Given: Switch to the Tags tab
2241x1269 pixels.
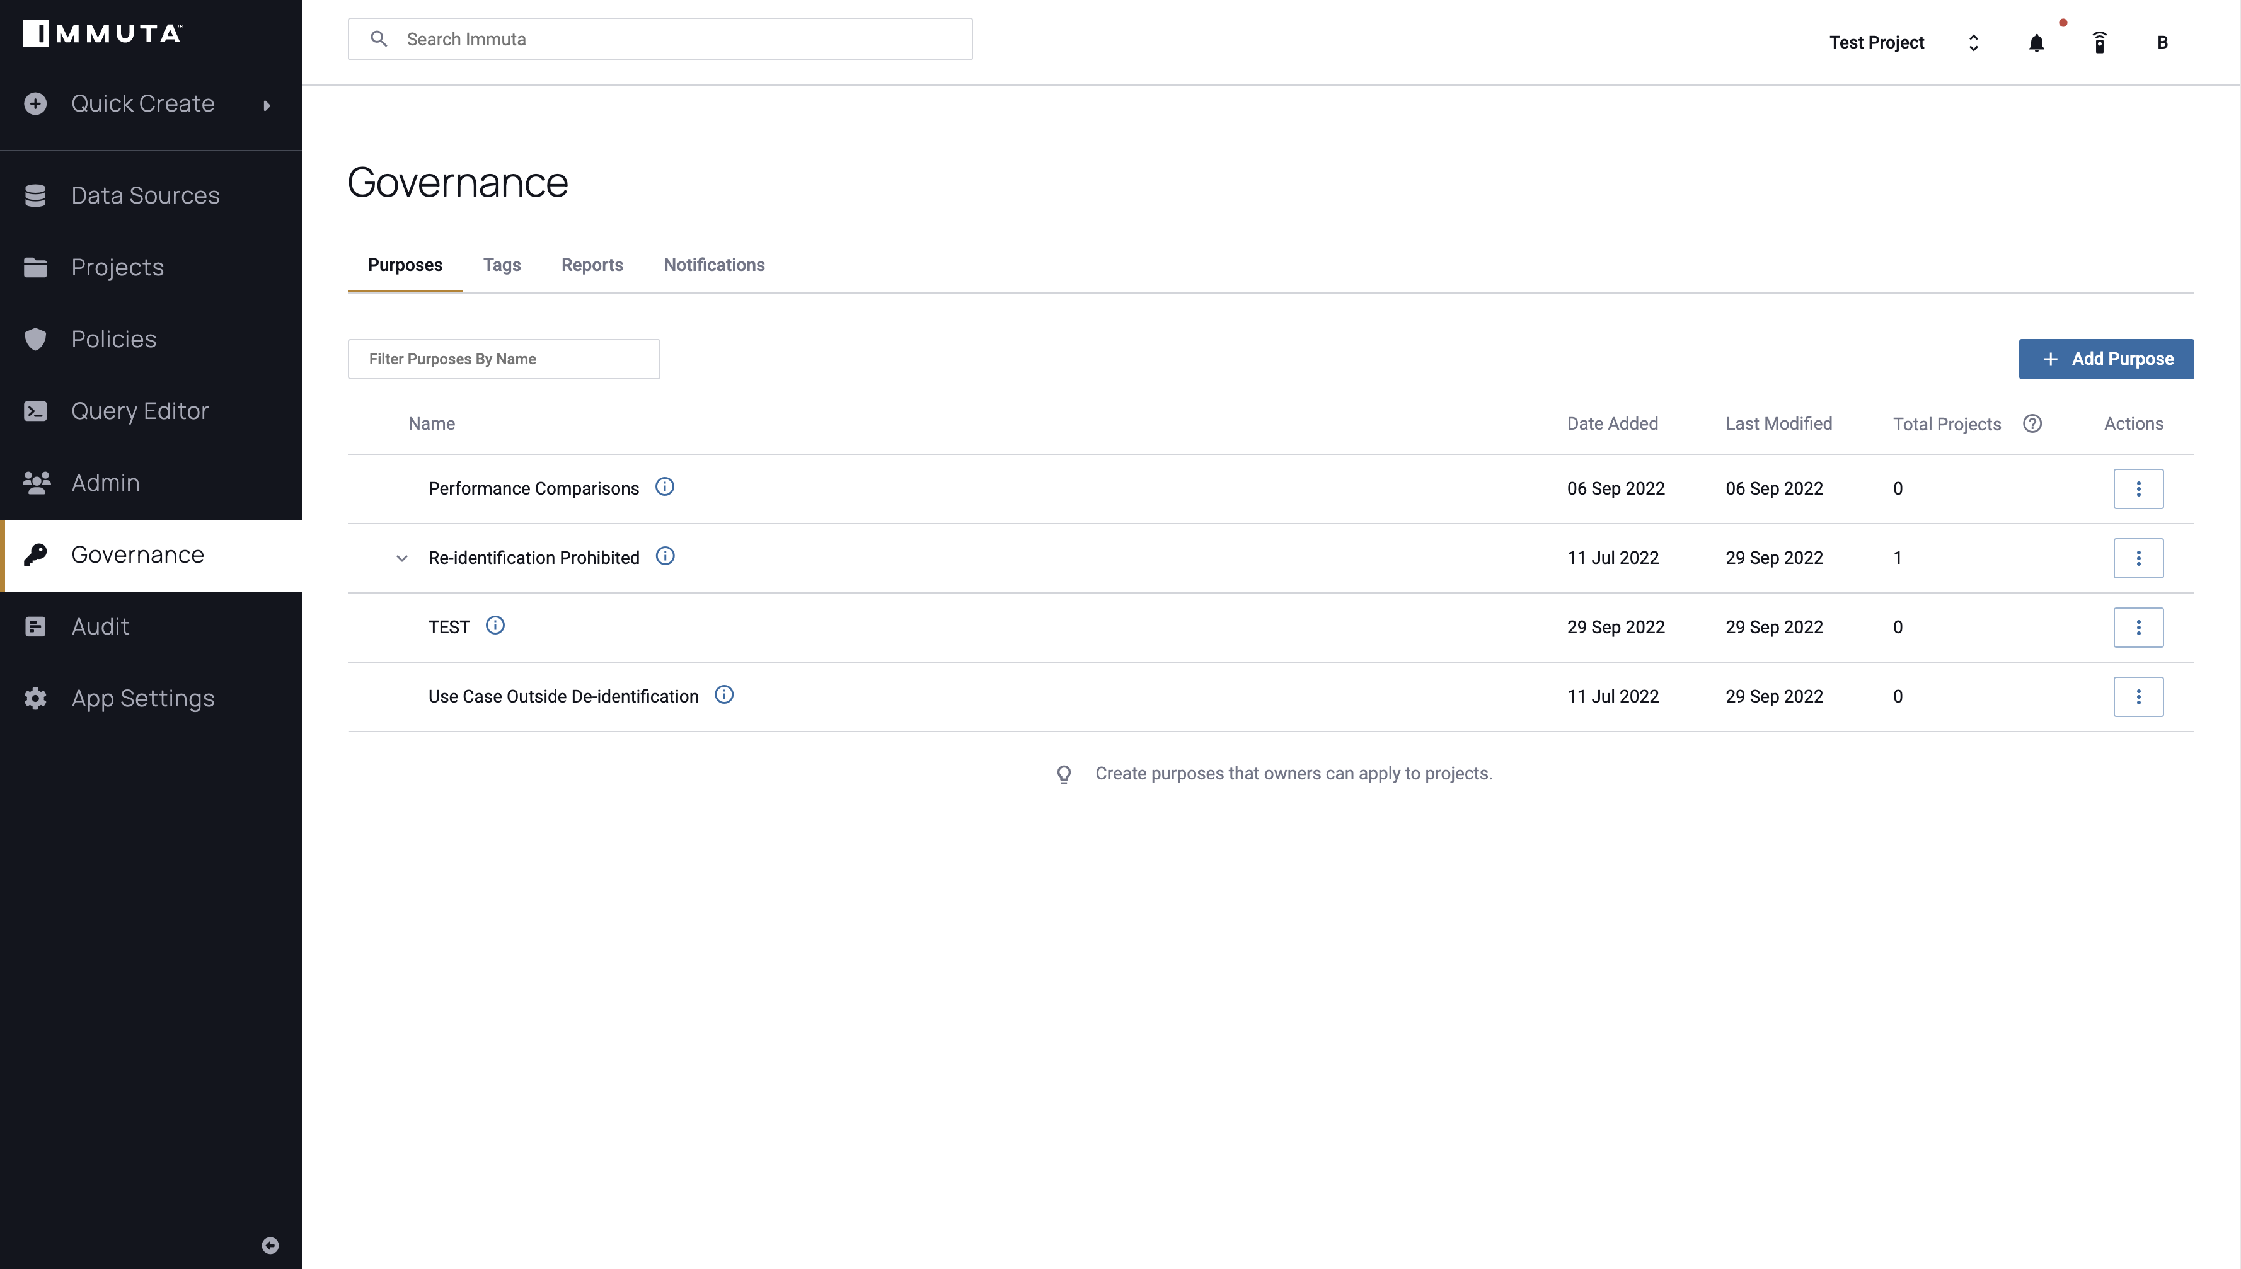Looking at the screenshot, I should click(x=502, y=265).
